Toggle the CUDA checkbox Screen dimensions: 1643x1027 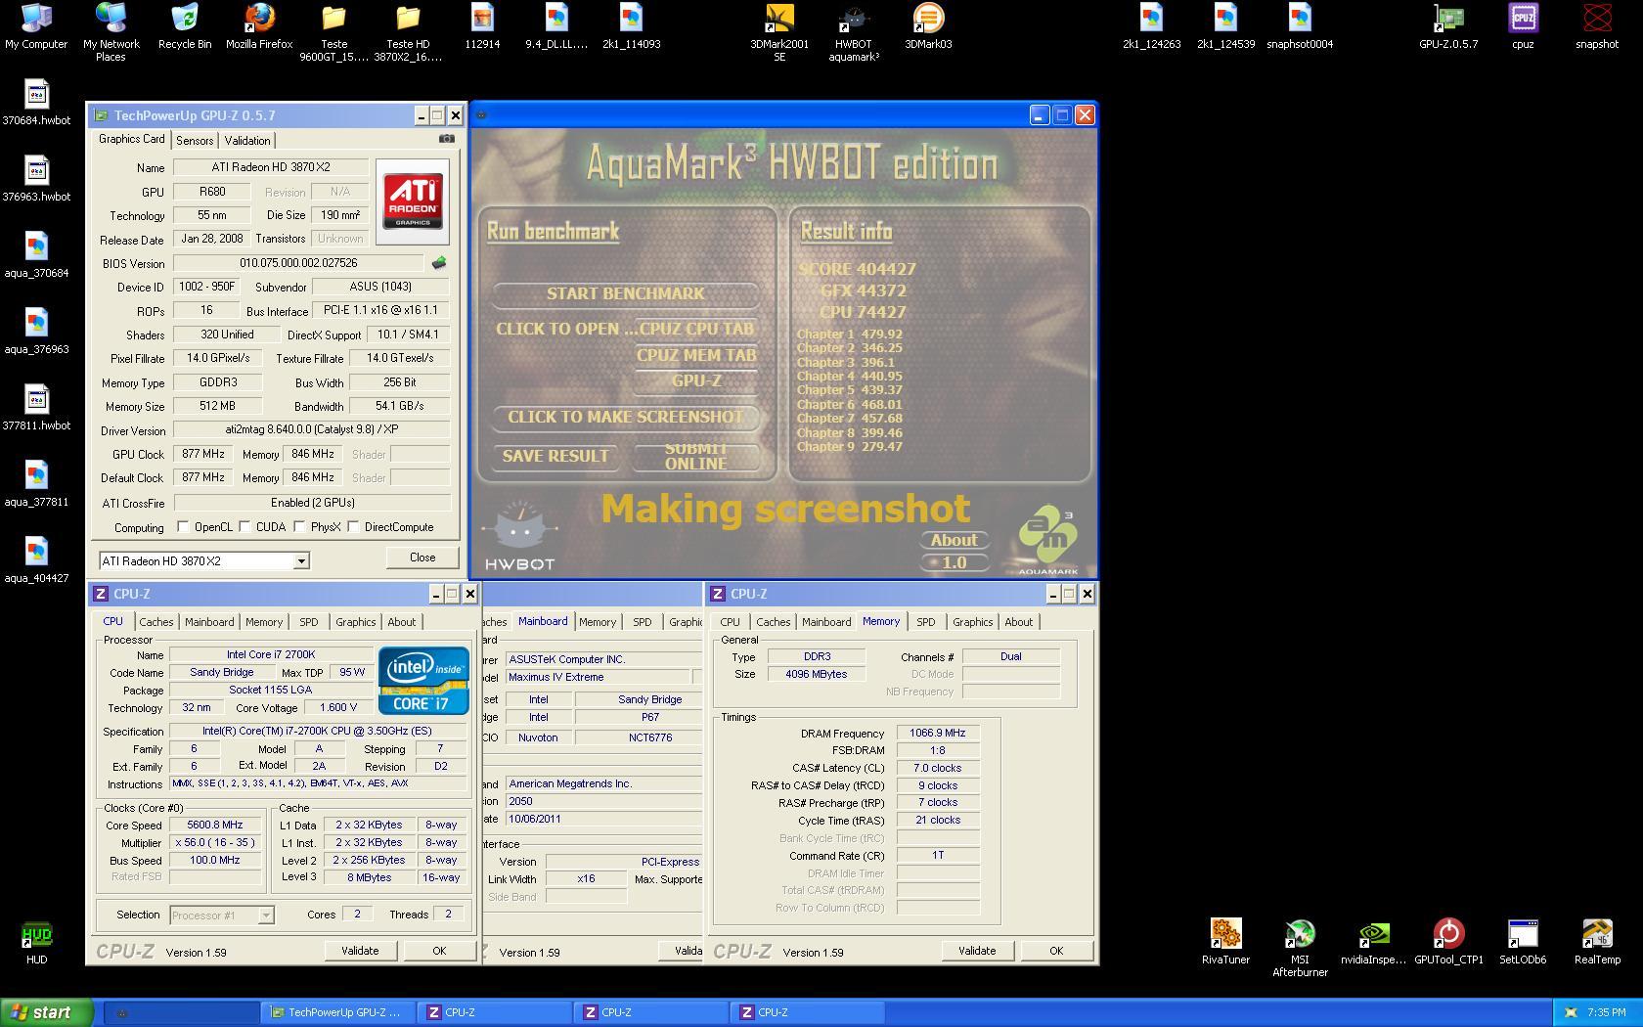(244, 527)
